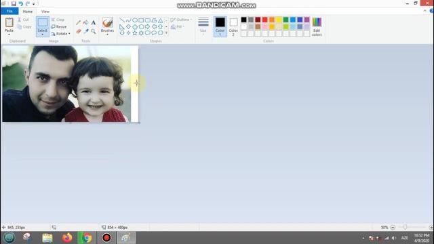This screenshot has width=434, height=244.
Task: Open the Edit colors dialog
Action: pos(317,26)
